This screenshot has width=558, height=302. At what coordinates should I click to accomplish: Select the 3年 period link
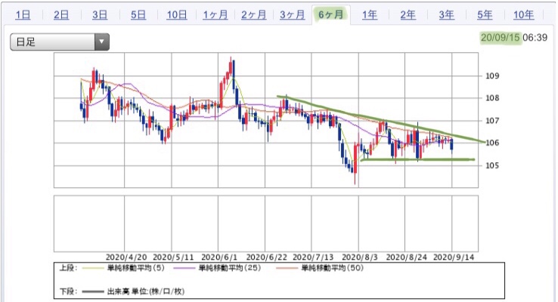coord(446,15)
